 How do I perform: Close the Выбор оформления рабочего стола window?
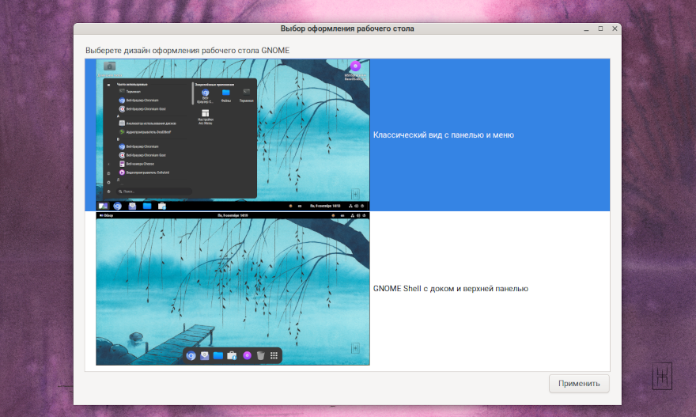pos(615,28)
